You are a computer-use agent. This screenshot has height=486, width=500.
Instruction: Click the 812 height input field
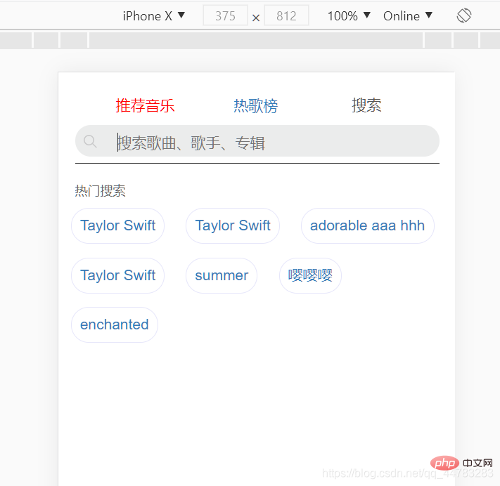pyautogui.click(x=286, y=15)
